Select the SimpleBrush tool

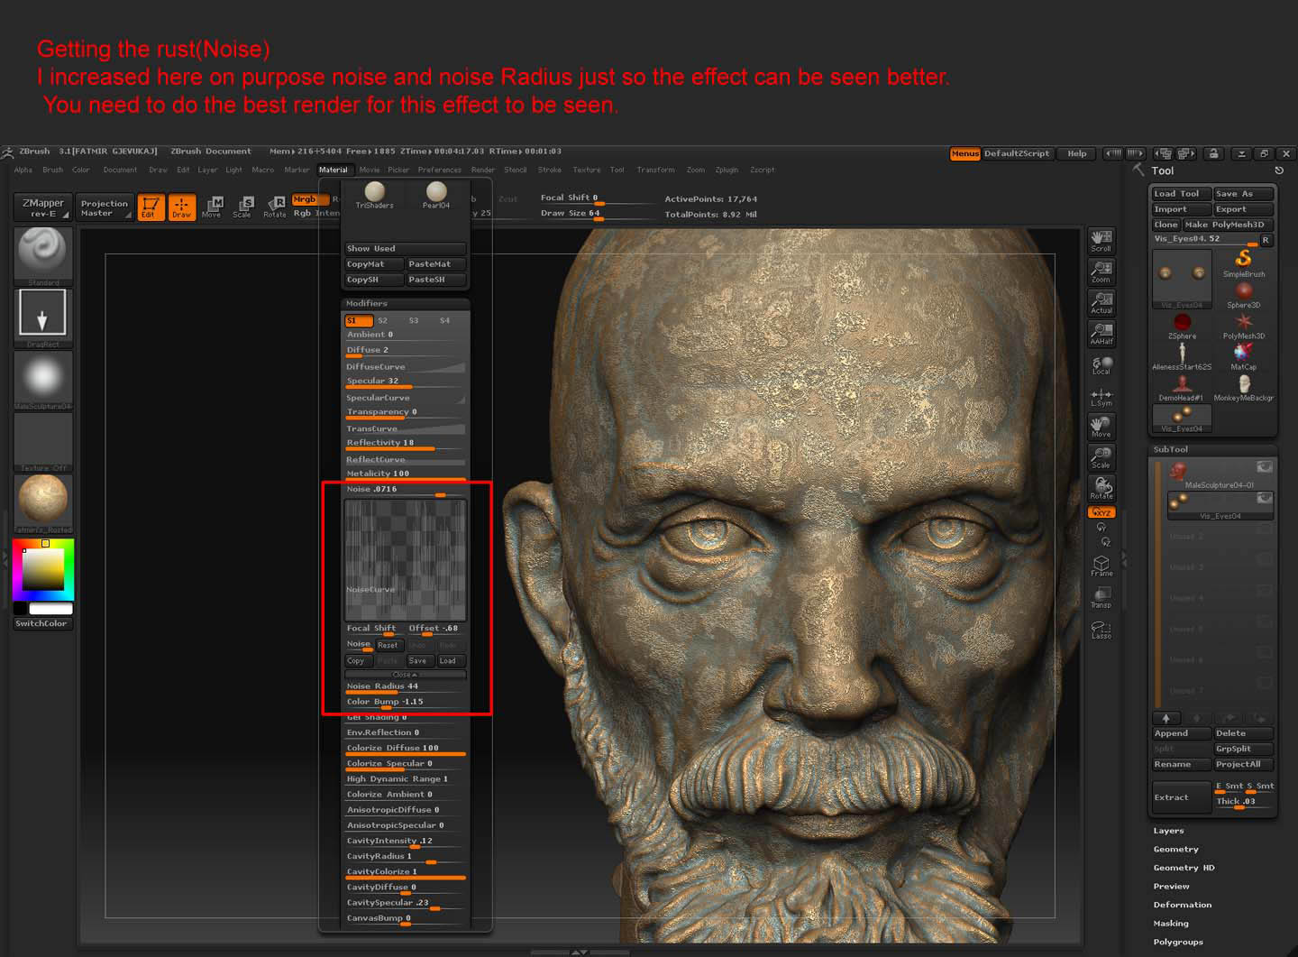1243,263
